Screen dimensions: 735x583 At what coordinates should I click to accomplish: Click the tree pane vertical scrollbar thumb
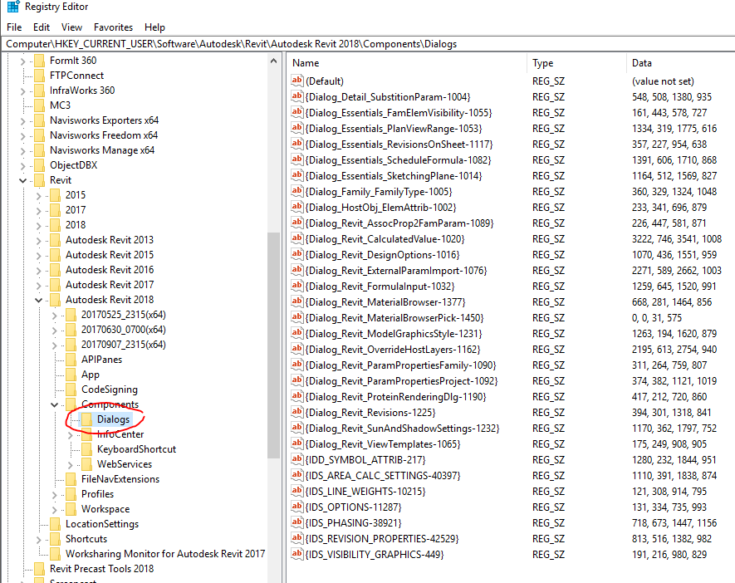click(x=274, y=345)
